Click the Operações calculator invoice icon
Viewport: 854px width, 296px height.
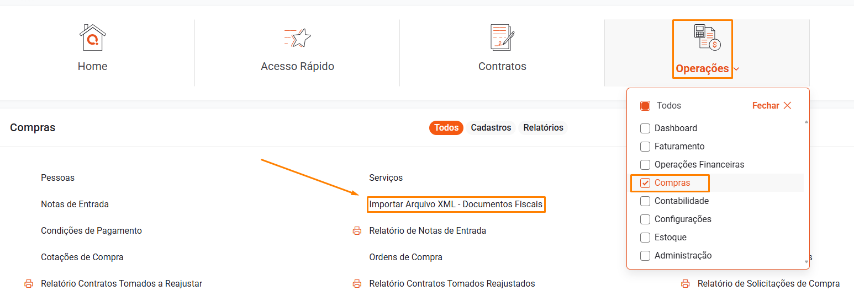707,37
